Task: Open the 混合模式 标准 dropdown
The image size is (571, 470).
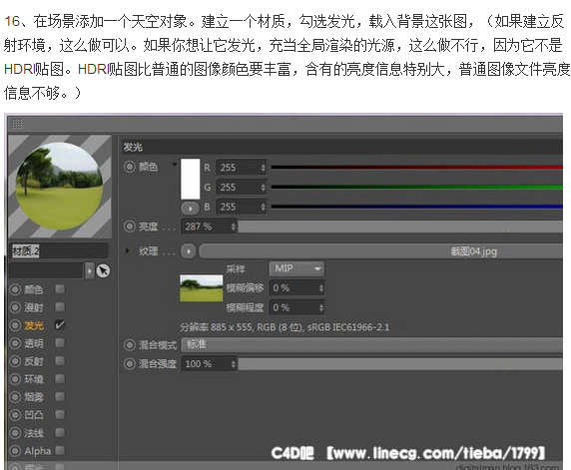Action: coord(372,344)
